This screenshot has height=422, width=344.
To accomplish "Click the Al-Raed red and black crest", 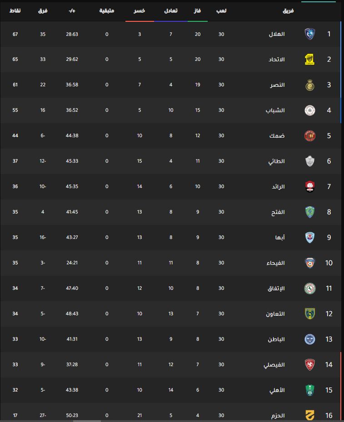I will (310, 187).
